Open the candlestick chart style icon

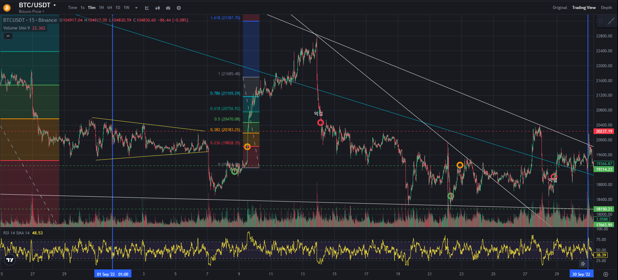coord(158,8)
